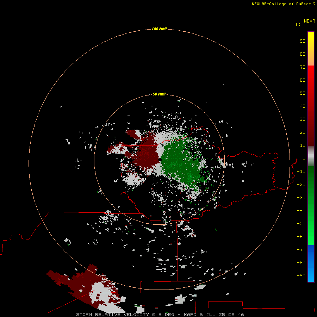The image size is (317, 317).
Task: Click the black radar site dot at center
Action: click(160, 160)
